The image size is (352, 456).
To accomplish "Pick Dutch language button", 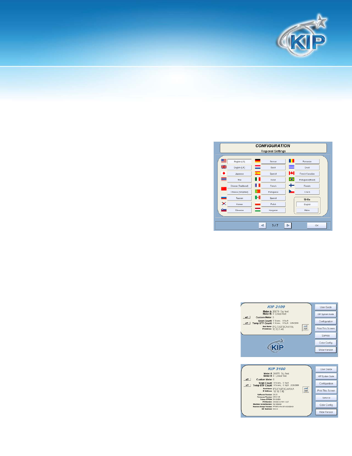I will pyautogui.click(x=273, y=168).
